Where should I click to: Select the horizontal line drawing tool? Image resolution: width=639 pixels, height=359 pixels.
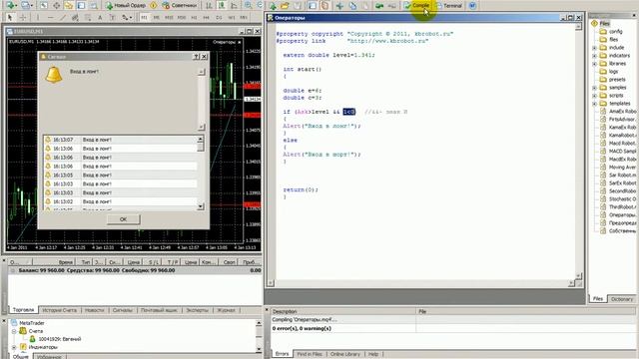[x=51, y=18]
